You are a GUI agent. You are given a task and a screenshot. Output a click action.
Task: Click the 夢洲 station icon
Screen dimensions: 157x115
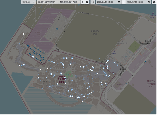(114, 51)
